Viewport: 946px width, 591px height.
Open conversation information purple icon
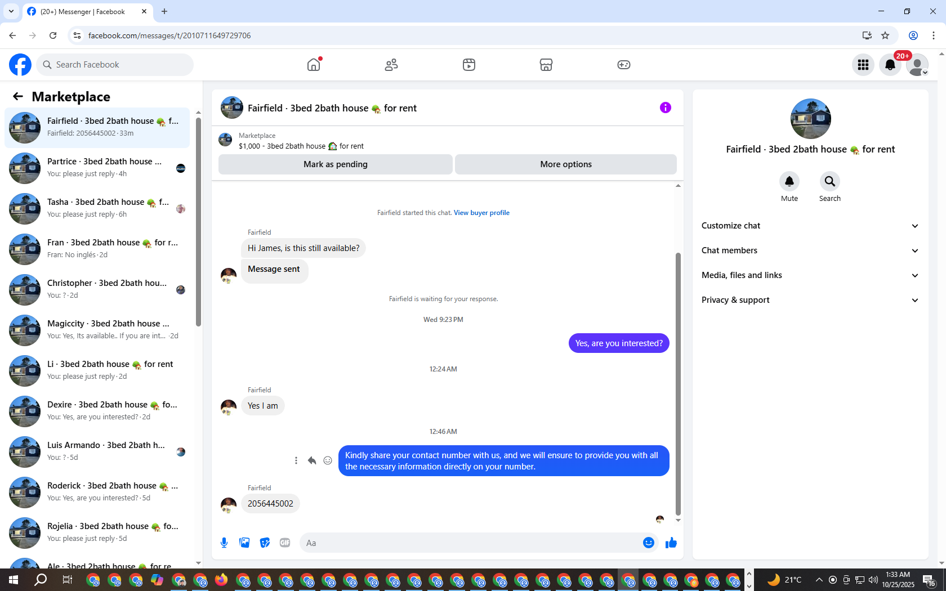(666, 108)
